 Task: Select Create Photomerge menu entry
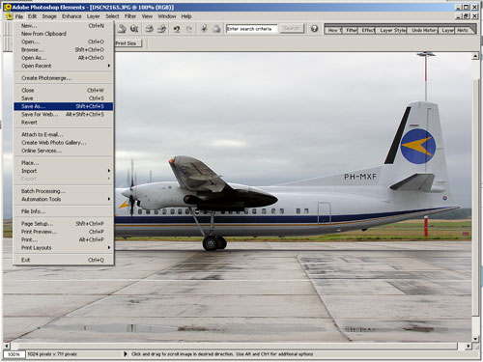64,78
